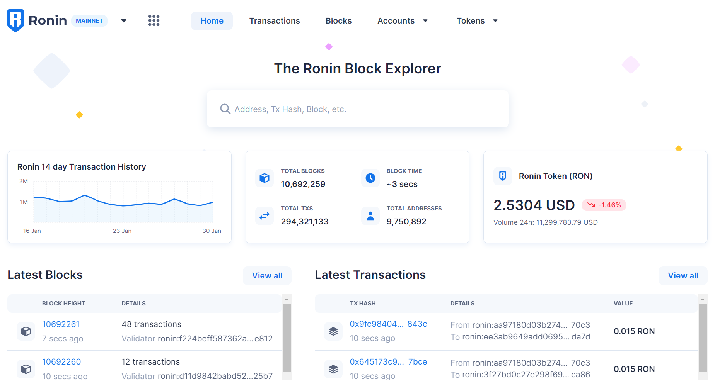This screenshot has height=380, width=715.
Task: Click the Total Addresses person icon
Action: [x=370, y=216]
